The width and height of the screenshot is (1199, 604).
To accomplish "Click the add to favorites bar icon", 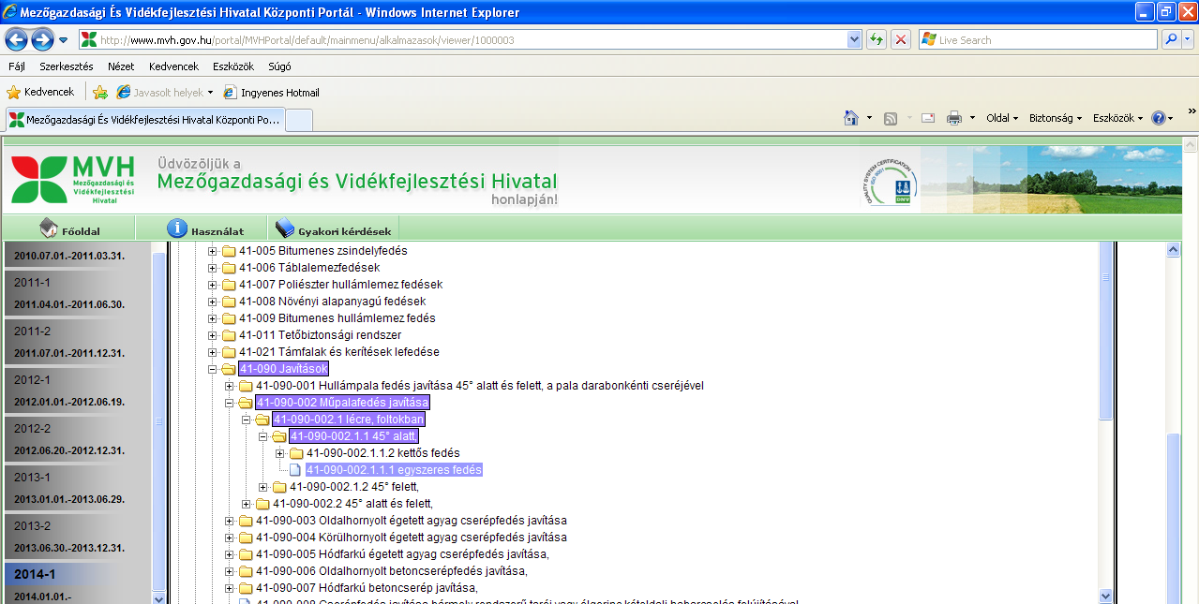I will point(100,93).
